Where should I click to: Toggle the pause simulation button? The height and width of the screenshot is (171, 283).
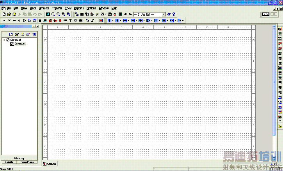(274, 14)
